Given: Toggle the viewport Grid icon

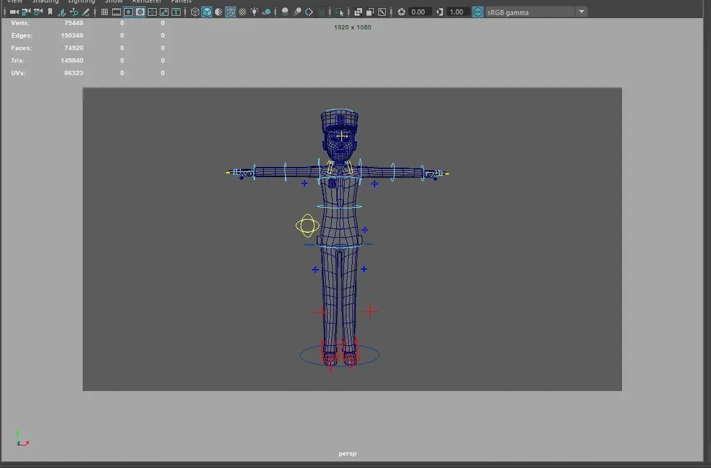Looking at the screenshot, I should [x=104, y=13].
